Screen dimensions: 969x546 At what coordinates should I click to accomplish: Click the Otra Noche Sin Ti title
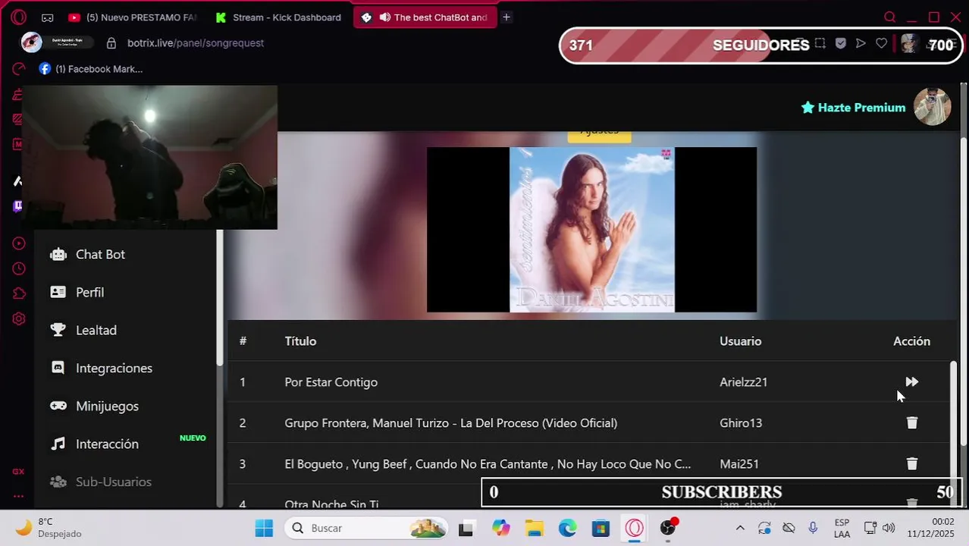pos(331,504)
